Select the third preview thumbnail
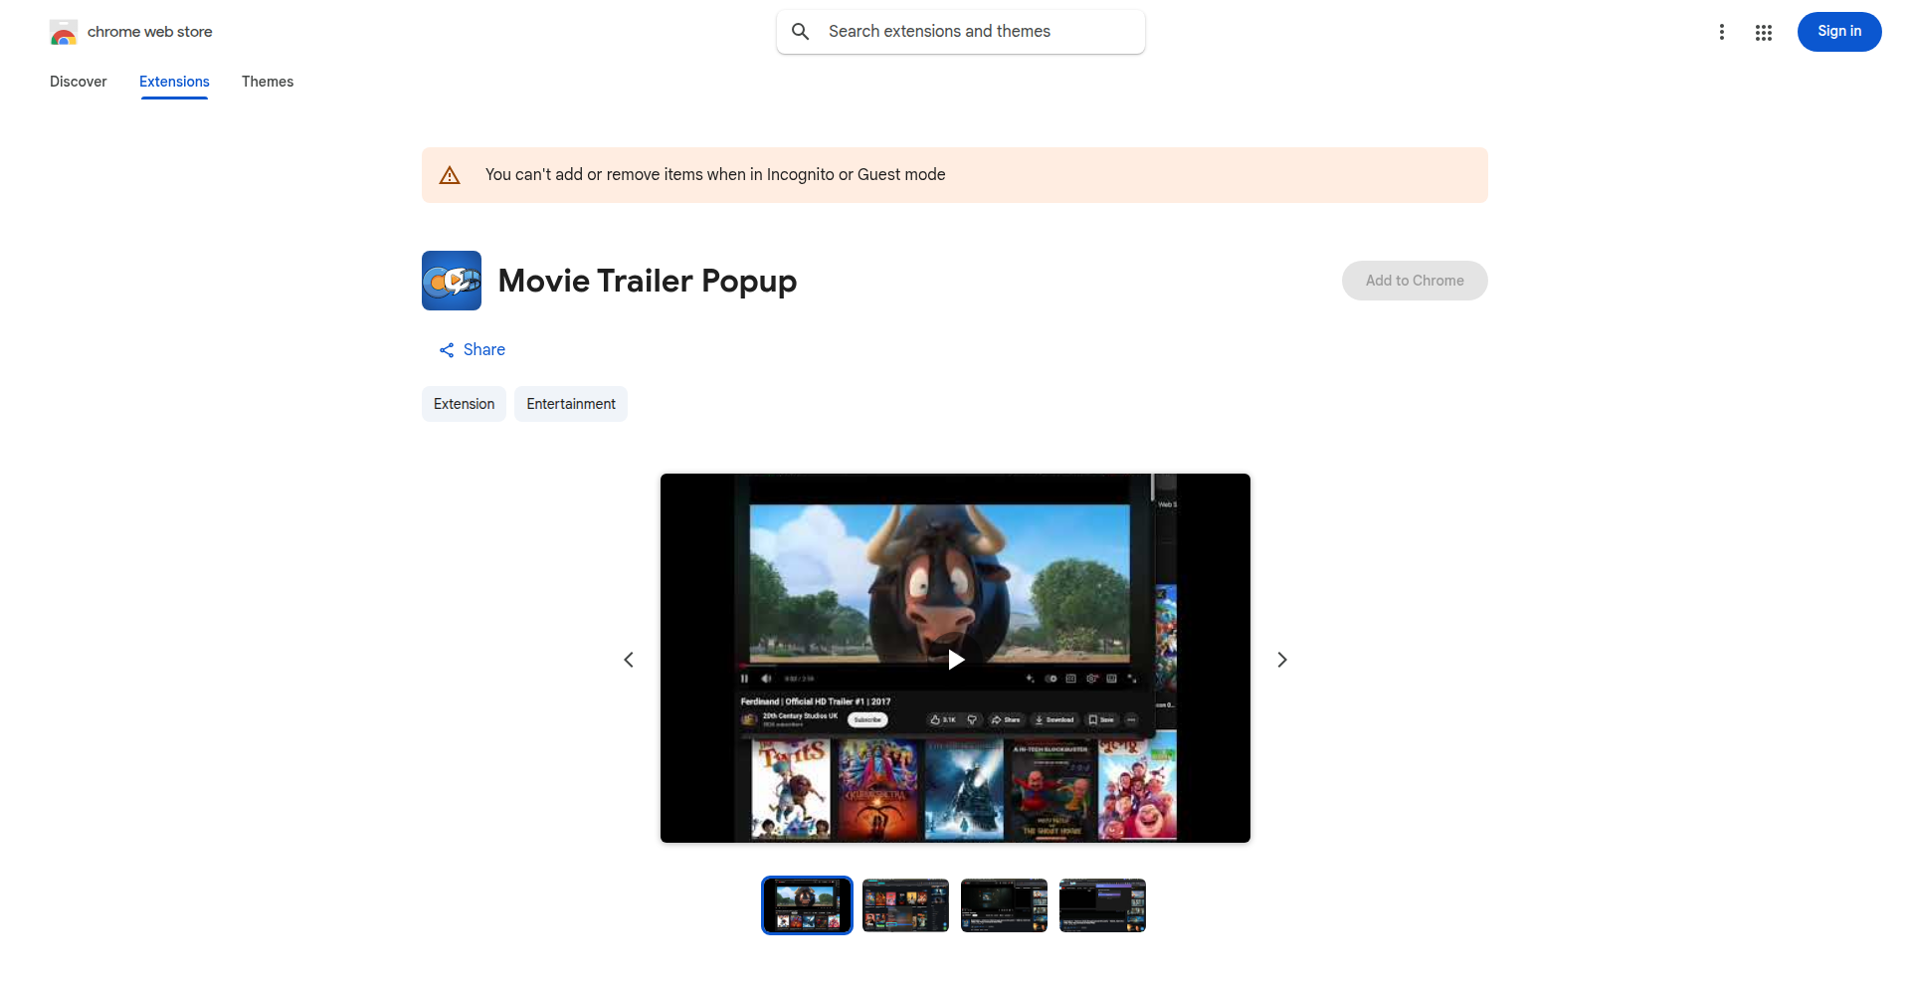 pyautogui.click(x=1004, y=905)
